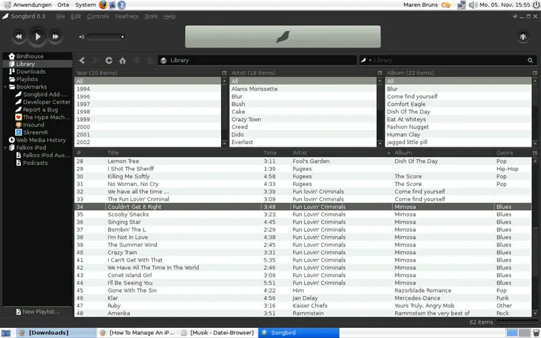
Task: Open Downloads in the sidebar
Action: pos(30,72)
